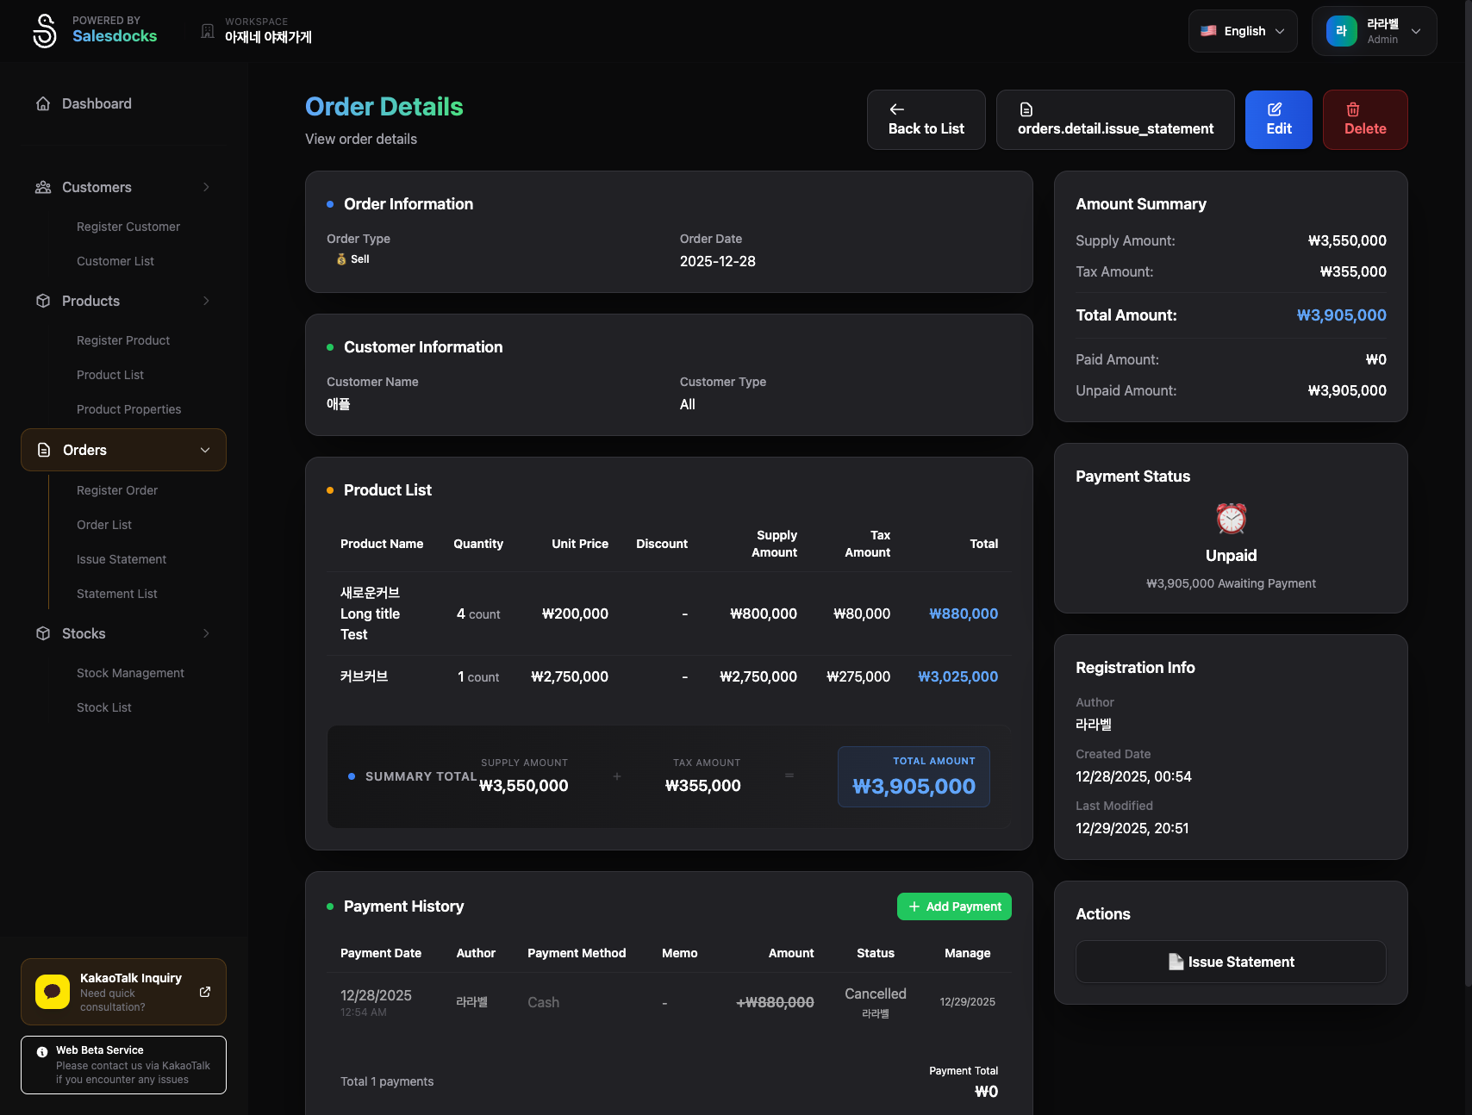
Task: Switch to the Statement List page
Action: [x=116, y=593]
